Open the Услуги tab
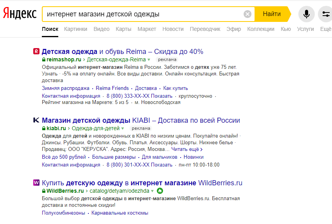 point(305,29)
